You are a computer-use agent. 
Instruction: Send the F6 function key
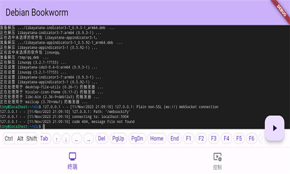coord(251,139)
